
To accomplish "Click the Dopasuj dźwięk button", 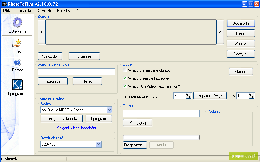I will 210,96.
